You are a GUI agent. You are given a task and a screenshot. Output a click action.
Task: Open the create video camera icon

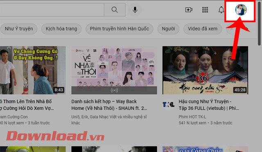coord(189,10)
